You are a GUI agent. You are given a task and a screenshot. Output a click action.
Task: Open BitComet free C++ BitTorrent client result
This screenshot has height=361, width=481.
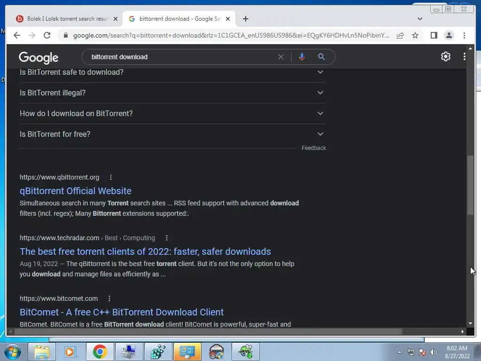[x=122, y=312]
